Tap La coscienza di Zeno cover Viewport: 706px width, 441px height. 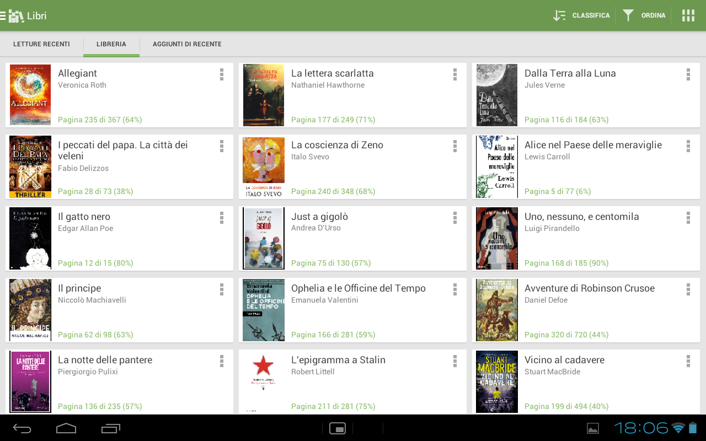pos(264,166)
